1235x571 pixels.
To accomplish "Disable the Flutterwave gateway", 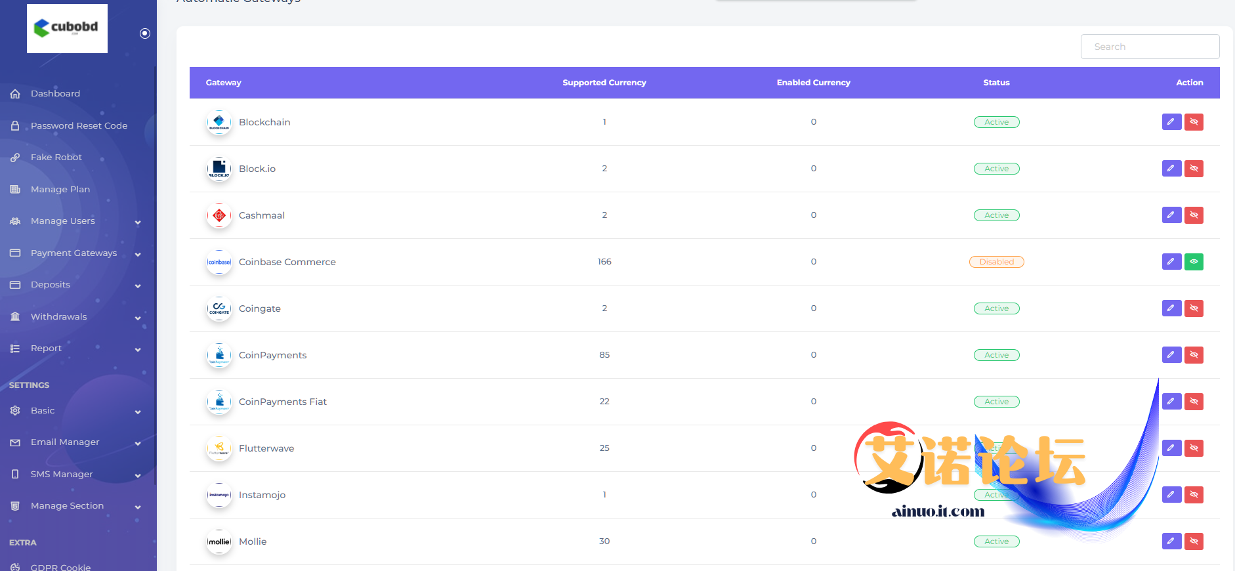I will tap(1194, 448).
